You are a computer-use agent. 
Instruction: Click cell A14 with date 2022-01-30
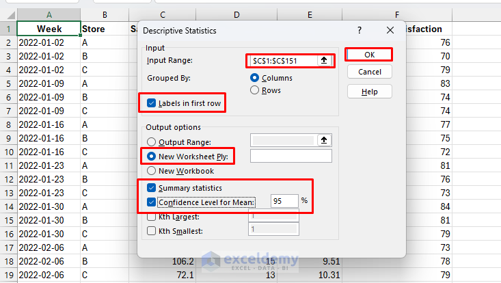click(49, 206)
